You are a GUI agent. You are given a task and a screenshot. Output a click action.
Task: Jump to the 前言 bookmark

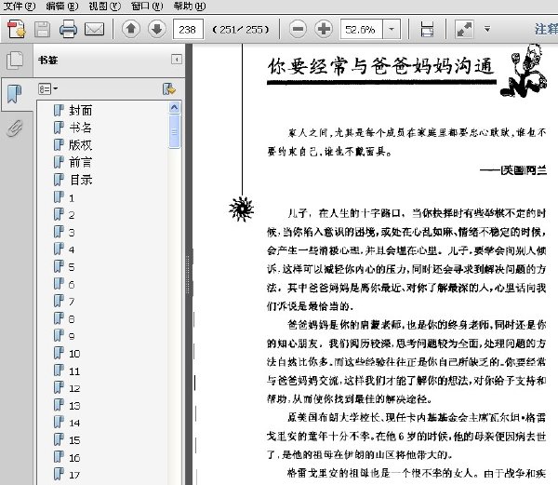click(x=81, y=162)
